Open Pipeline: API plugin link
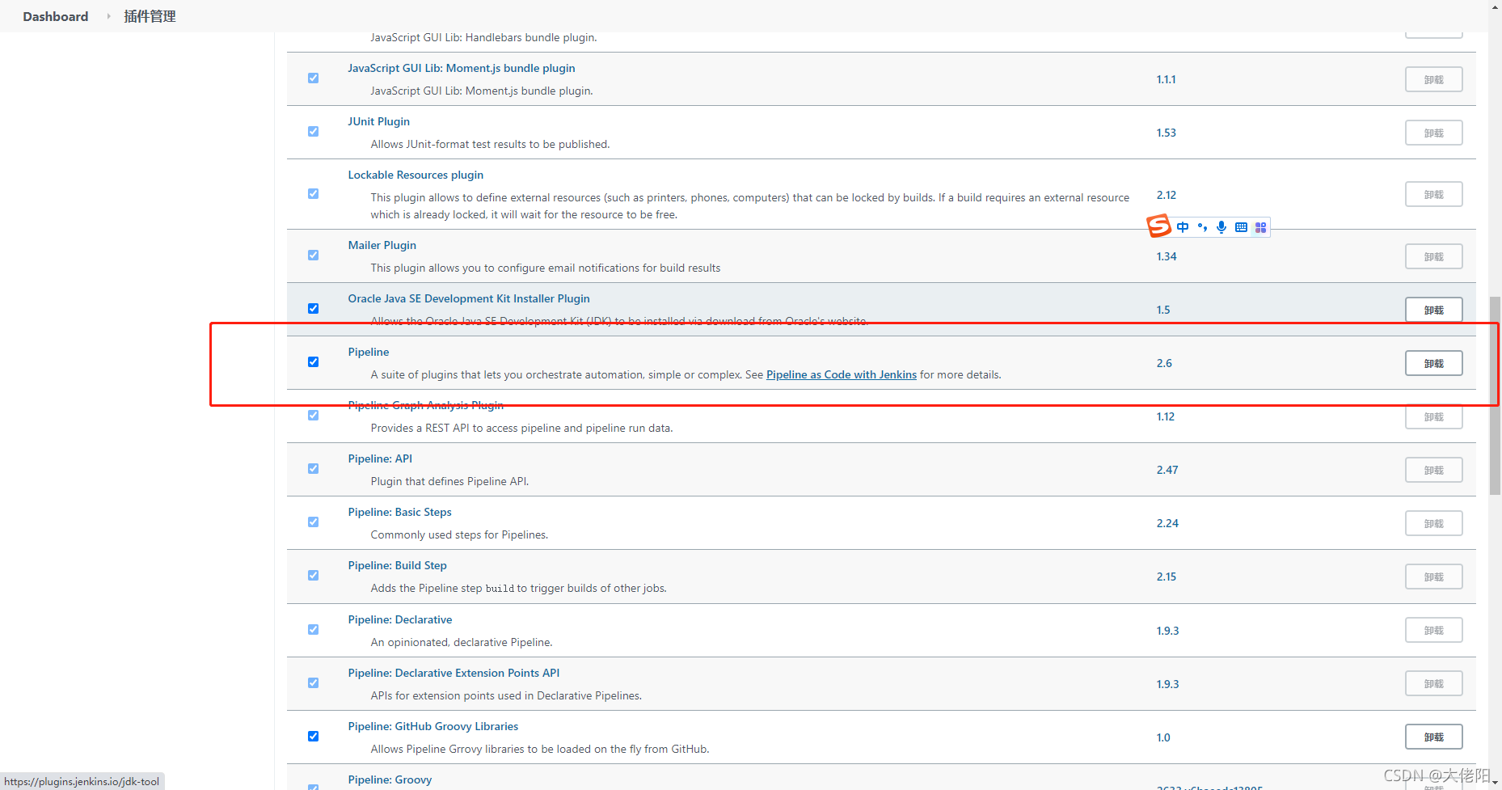1502x790 pixels. (380, 458)
